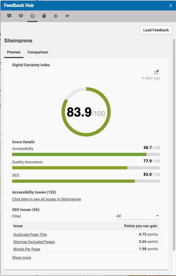
Task: Open the Duplicate Page Title issue
Action: click(30, 235)
